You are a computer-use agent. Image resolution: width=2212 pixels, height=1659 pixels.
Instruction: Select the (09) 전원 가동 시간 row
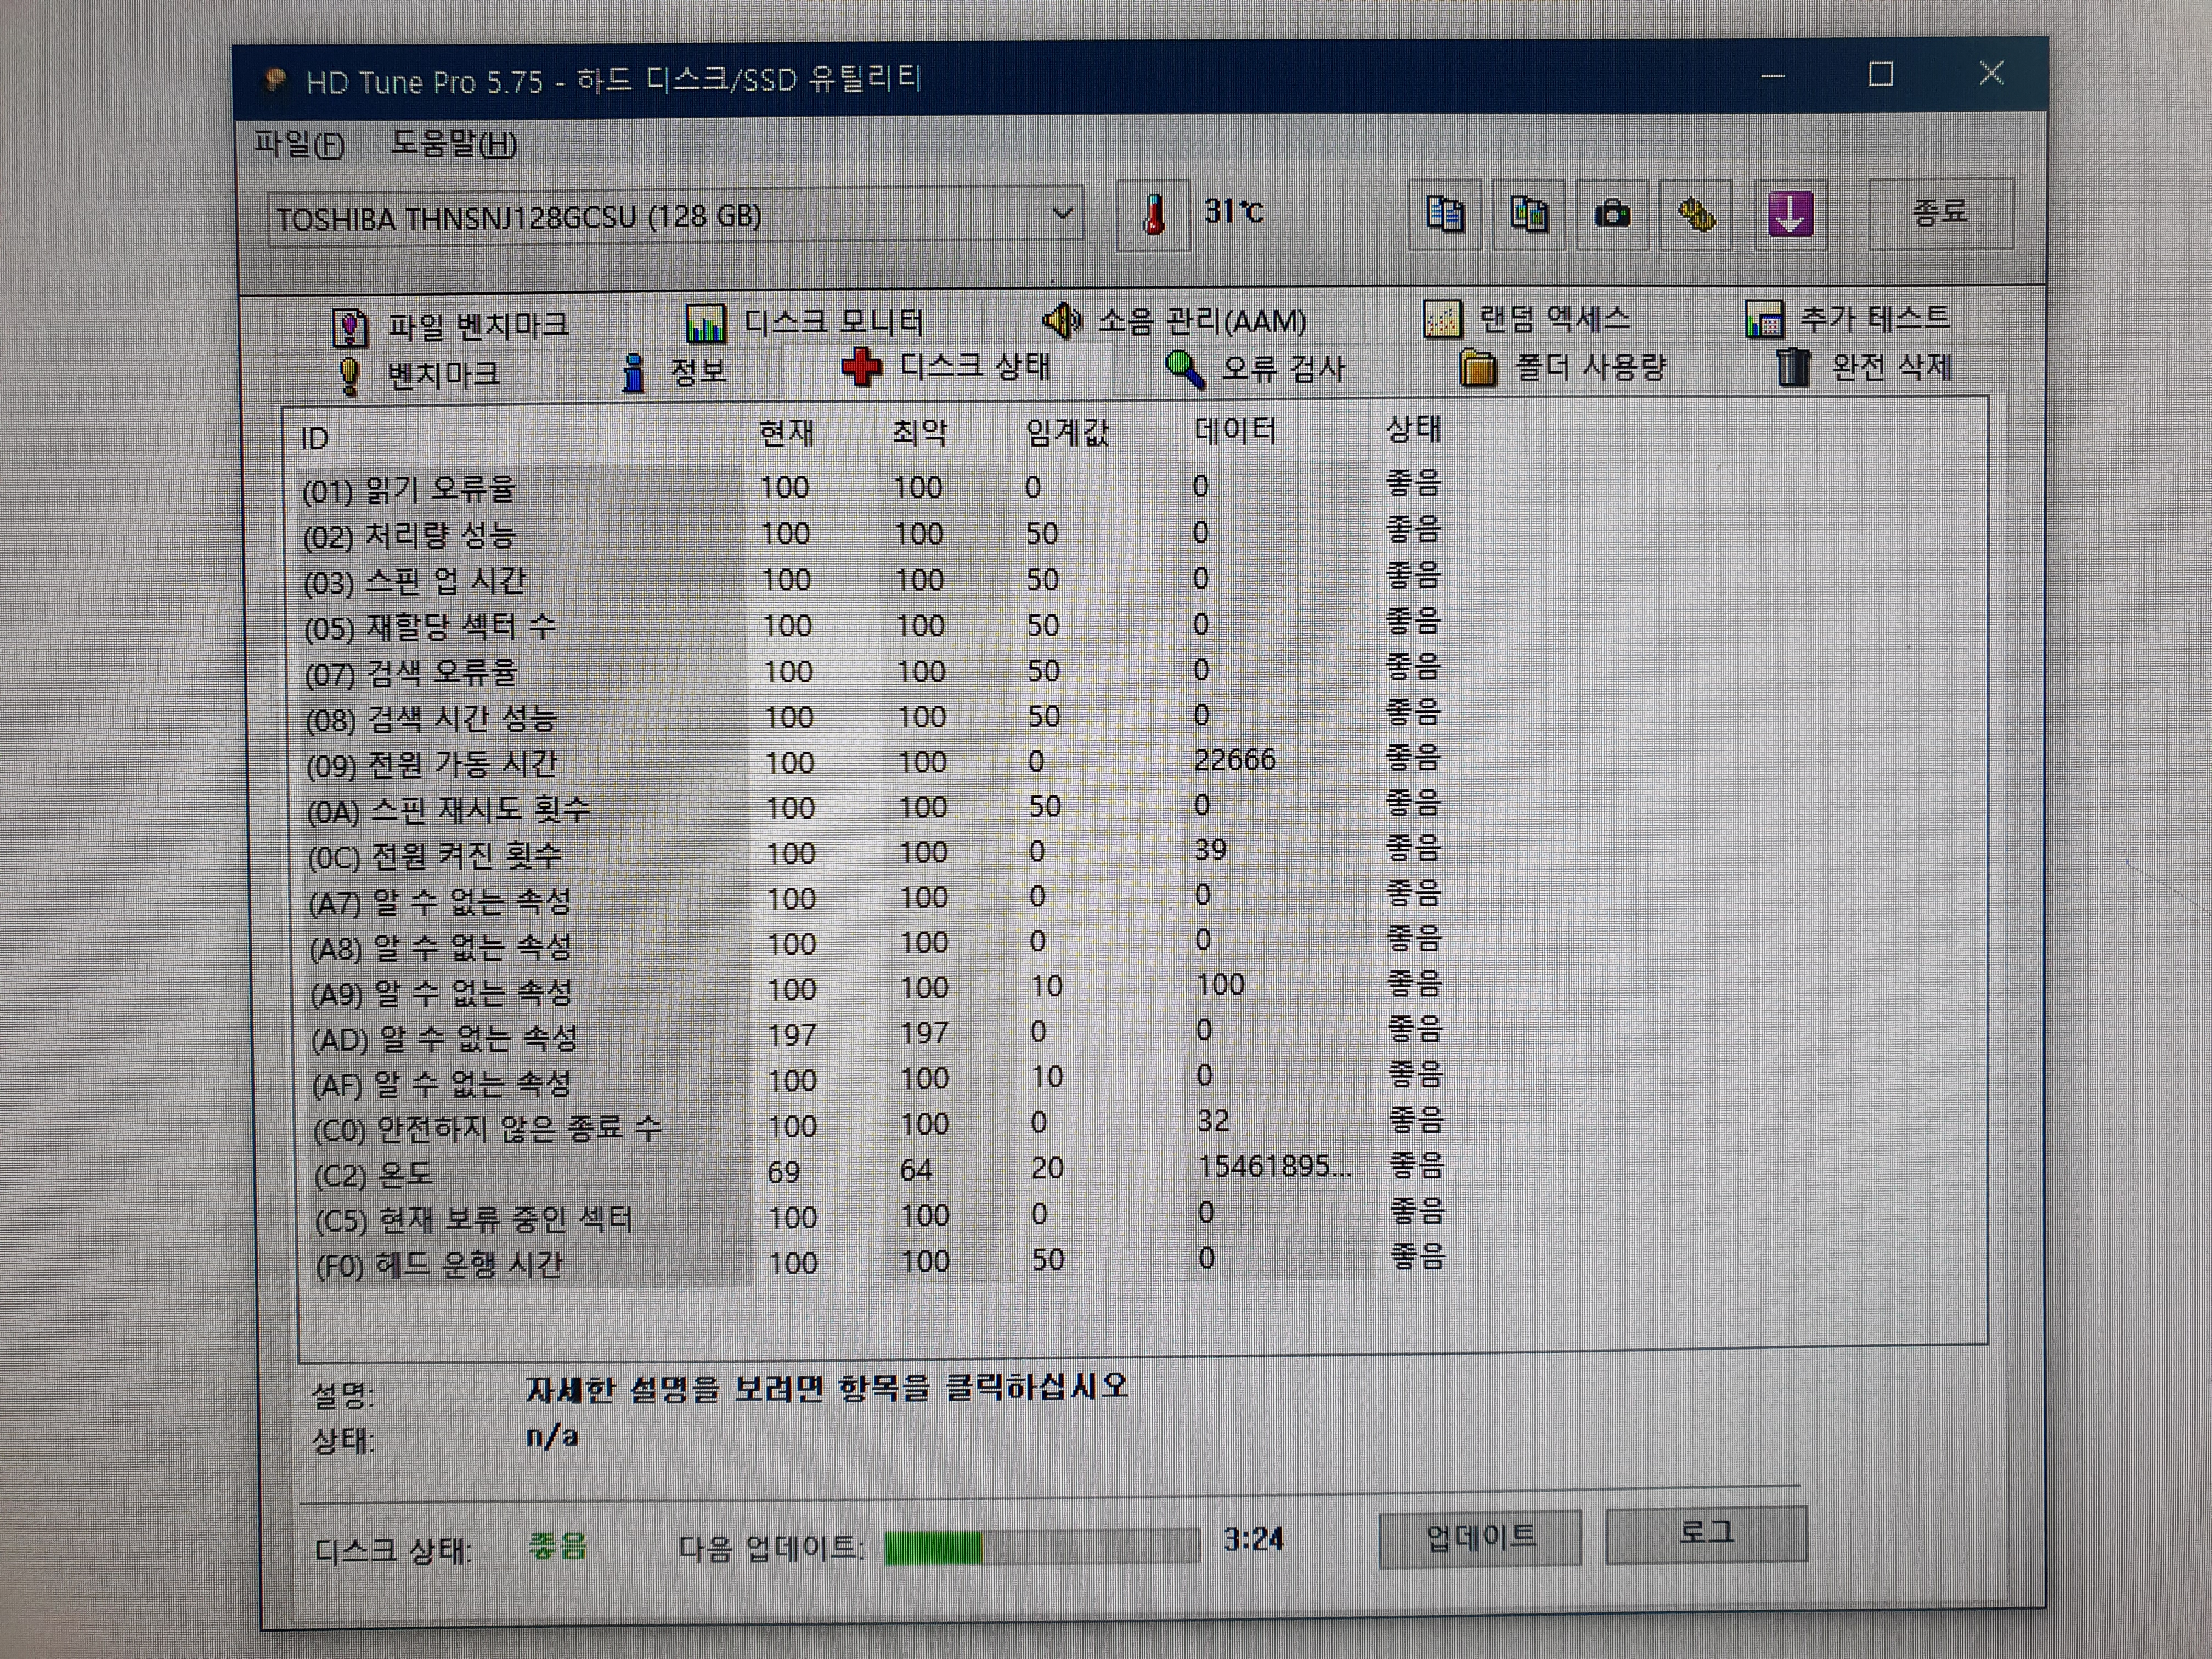(x=874, y=763)
